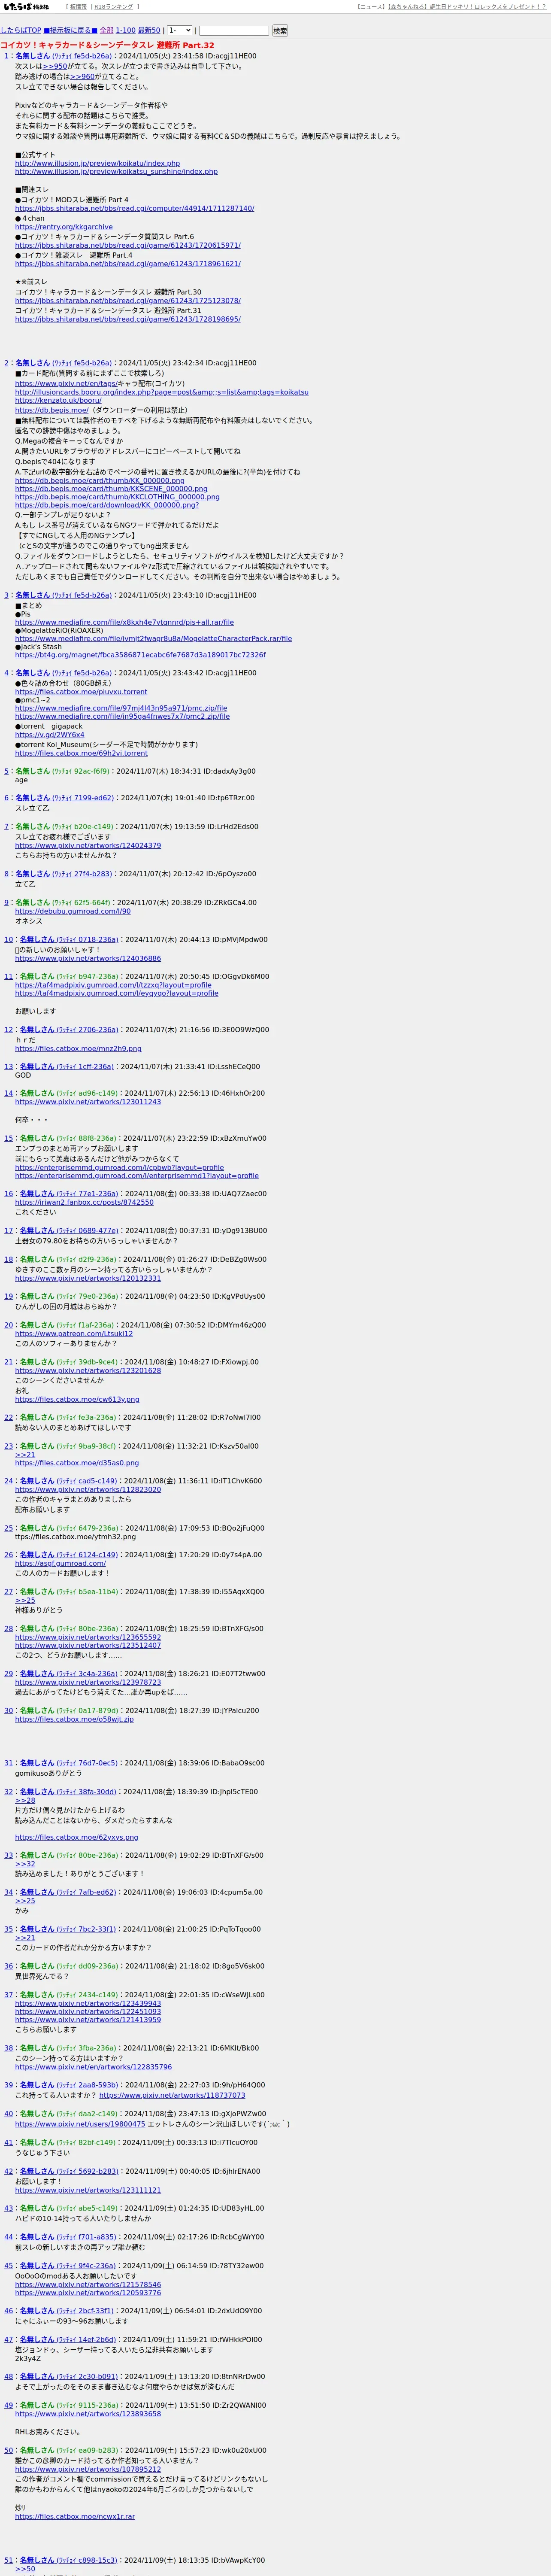Screen dimensions: 551x2576
Task: Show all posts with 全部 link
Action: pos(106,31)
